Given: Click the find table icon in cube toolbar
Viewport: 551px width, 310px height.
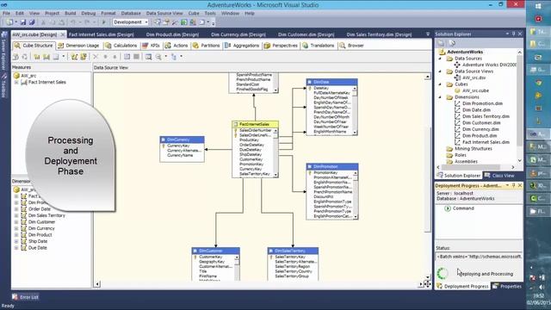Looking at the screenshot, I should (149, 57).
